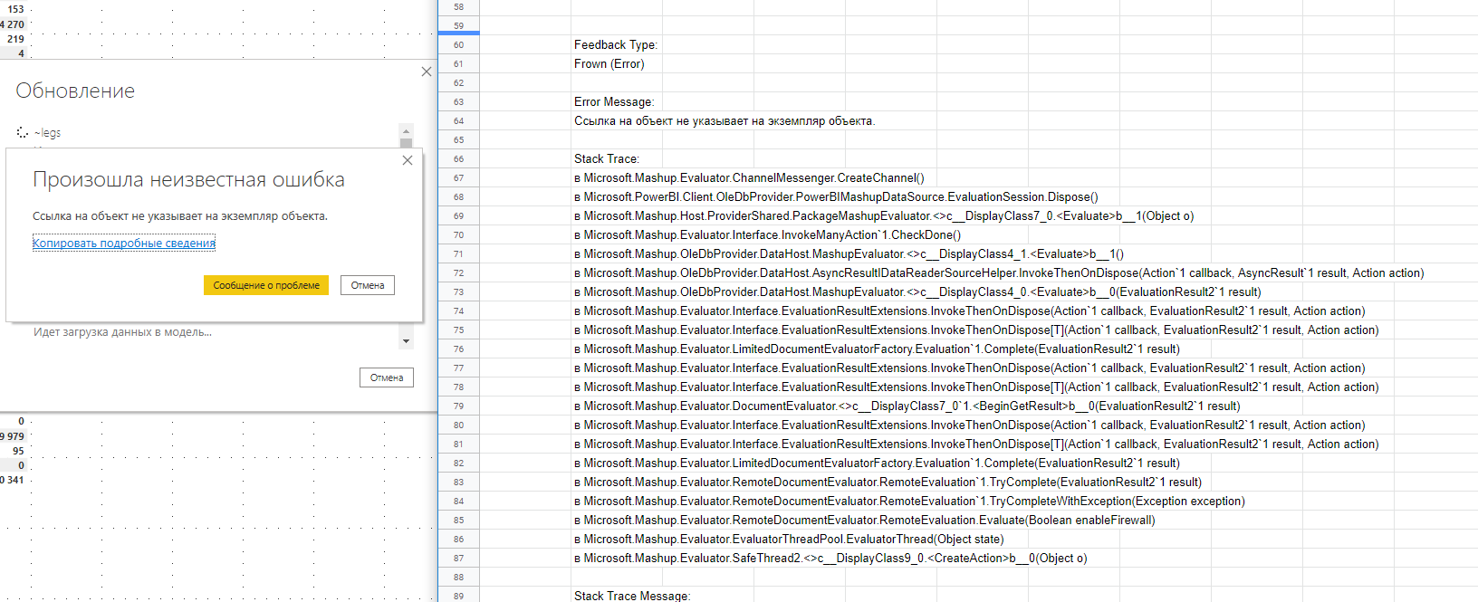The width and height of the screenshot is (1478, 602).
Task: Click the Evaluate(Boolean enableFirewall) row
Action: 865,520
